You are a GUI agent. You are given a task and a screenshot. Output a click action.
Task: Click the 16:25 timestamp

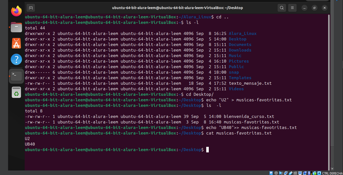coord(220,33)
